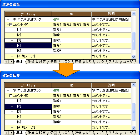Click the lower tab strip left-arrow button

pyautogui.click(x=6, y=133)
